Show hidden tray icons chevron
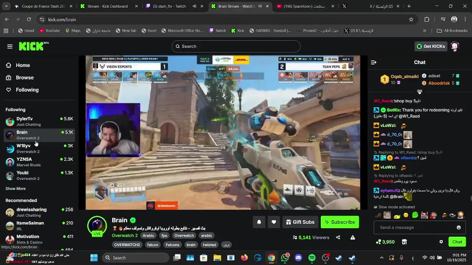The image size is (472, 265). (x=382, y=258)
